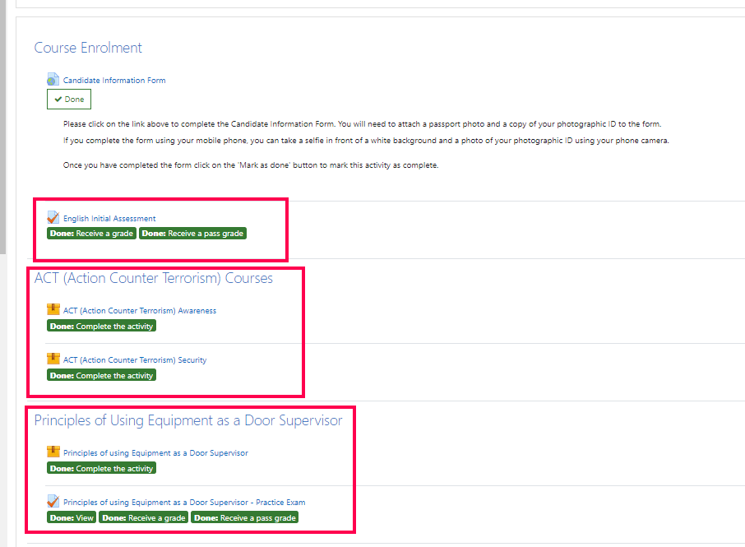745x547 pixels.
Task: Click 'Done: Complete the activity' under Door Supervisor course
Action: [102, 468]
